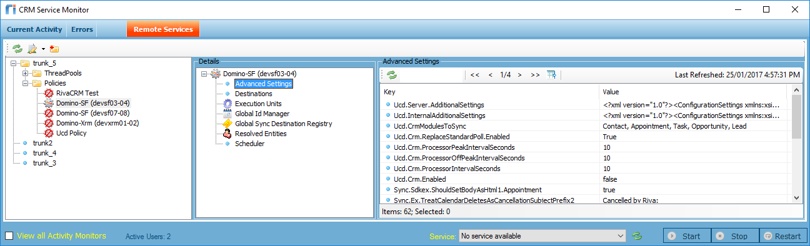Screen dimensions: 810x246
Task: Select Advanced Settings in Details tree
Action: (263, 84)
